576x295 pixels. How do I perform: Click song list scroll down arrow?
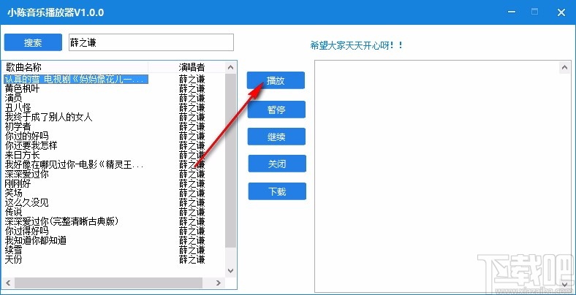231,271
